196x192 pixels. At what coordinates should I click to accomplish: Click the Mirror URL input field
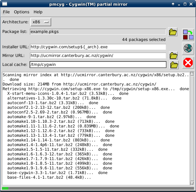click(x=98, y=56)
